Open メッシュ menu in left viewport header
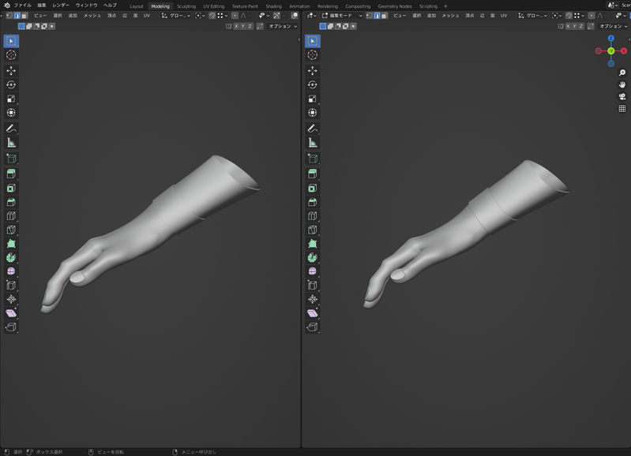The width and height of the screenshot is (631, 456). click(x=92, y=16)
